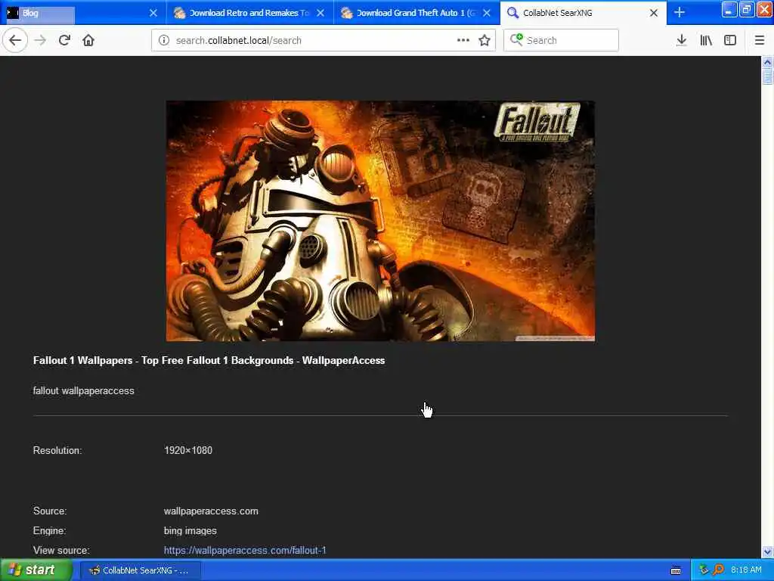774x581 pixels.
Task: Click the 'fallout wallpaperaccess' description text
Action: pyautogui.click(x=83, y=391)
